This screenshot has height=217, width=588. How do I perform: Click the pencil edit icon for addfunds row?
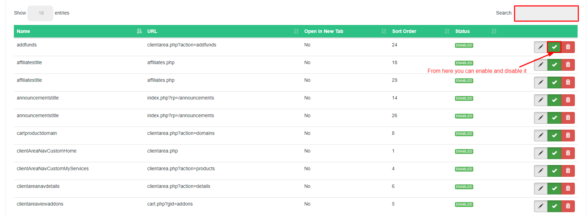click(x=541, y=47)
